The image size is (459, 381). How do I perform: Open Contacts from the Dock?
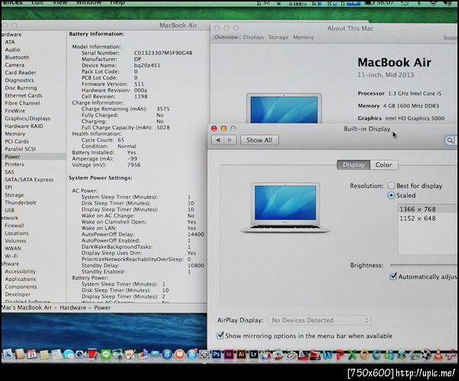tap(20, 353)
